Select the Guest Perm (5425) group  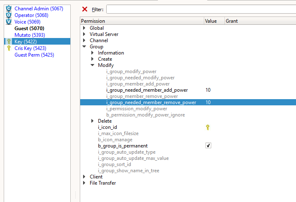[34, 55]
